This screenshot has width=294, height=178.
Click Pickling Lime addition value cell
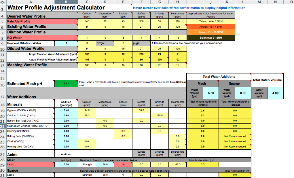66,147
